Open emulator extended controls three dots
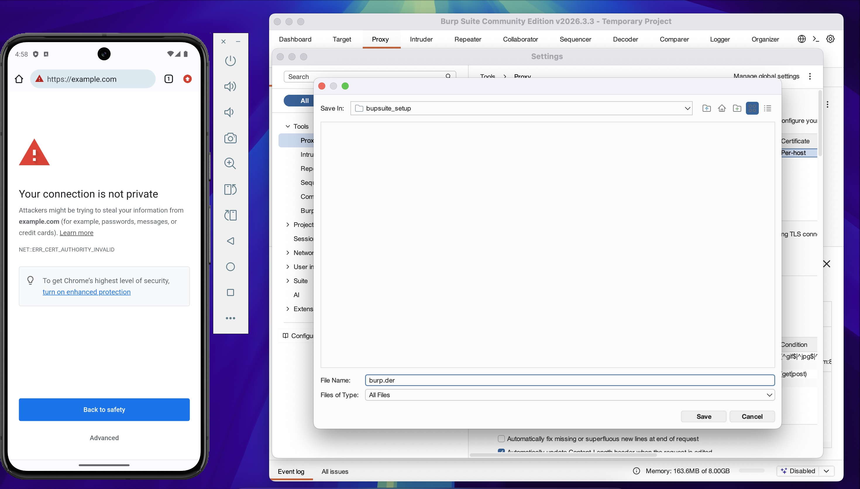Image resolution: width=860 pixels, height=489 pixels. (231, 318)
